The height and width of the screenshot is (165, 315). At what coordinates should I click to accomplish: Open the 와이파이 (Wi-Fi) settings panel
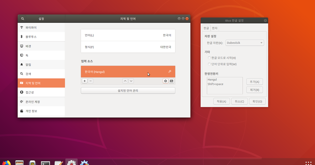41,27
